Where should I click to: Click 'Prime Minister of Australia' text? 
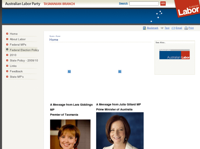pos(114,110)
